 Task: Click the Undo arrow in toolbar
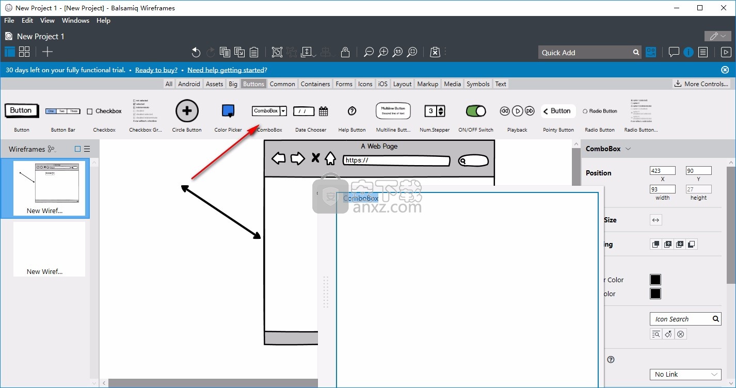[x=196, y=52]
